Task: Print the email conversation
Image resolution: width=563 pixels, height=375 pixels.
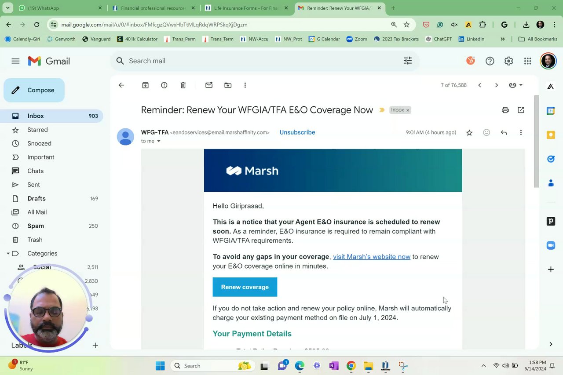Action: pos(505,110)
